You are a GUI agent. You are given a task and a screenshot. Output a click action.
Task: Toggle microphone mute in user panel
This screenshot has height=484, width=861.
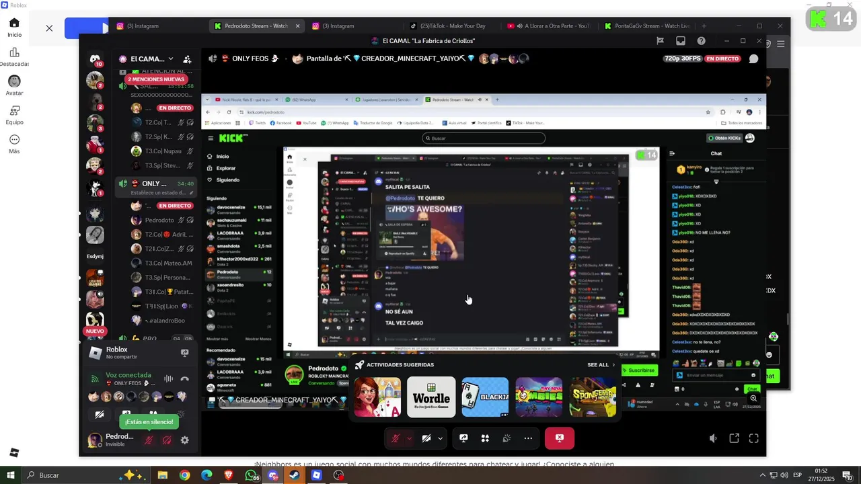(149, 440)
